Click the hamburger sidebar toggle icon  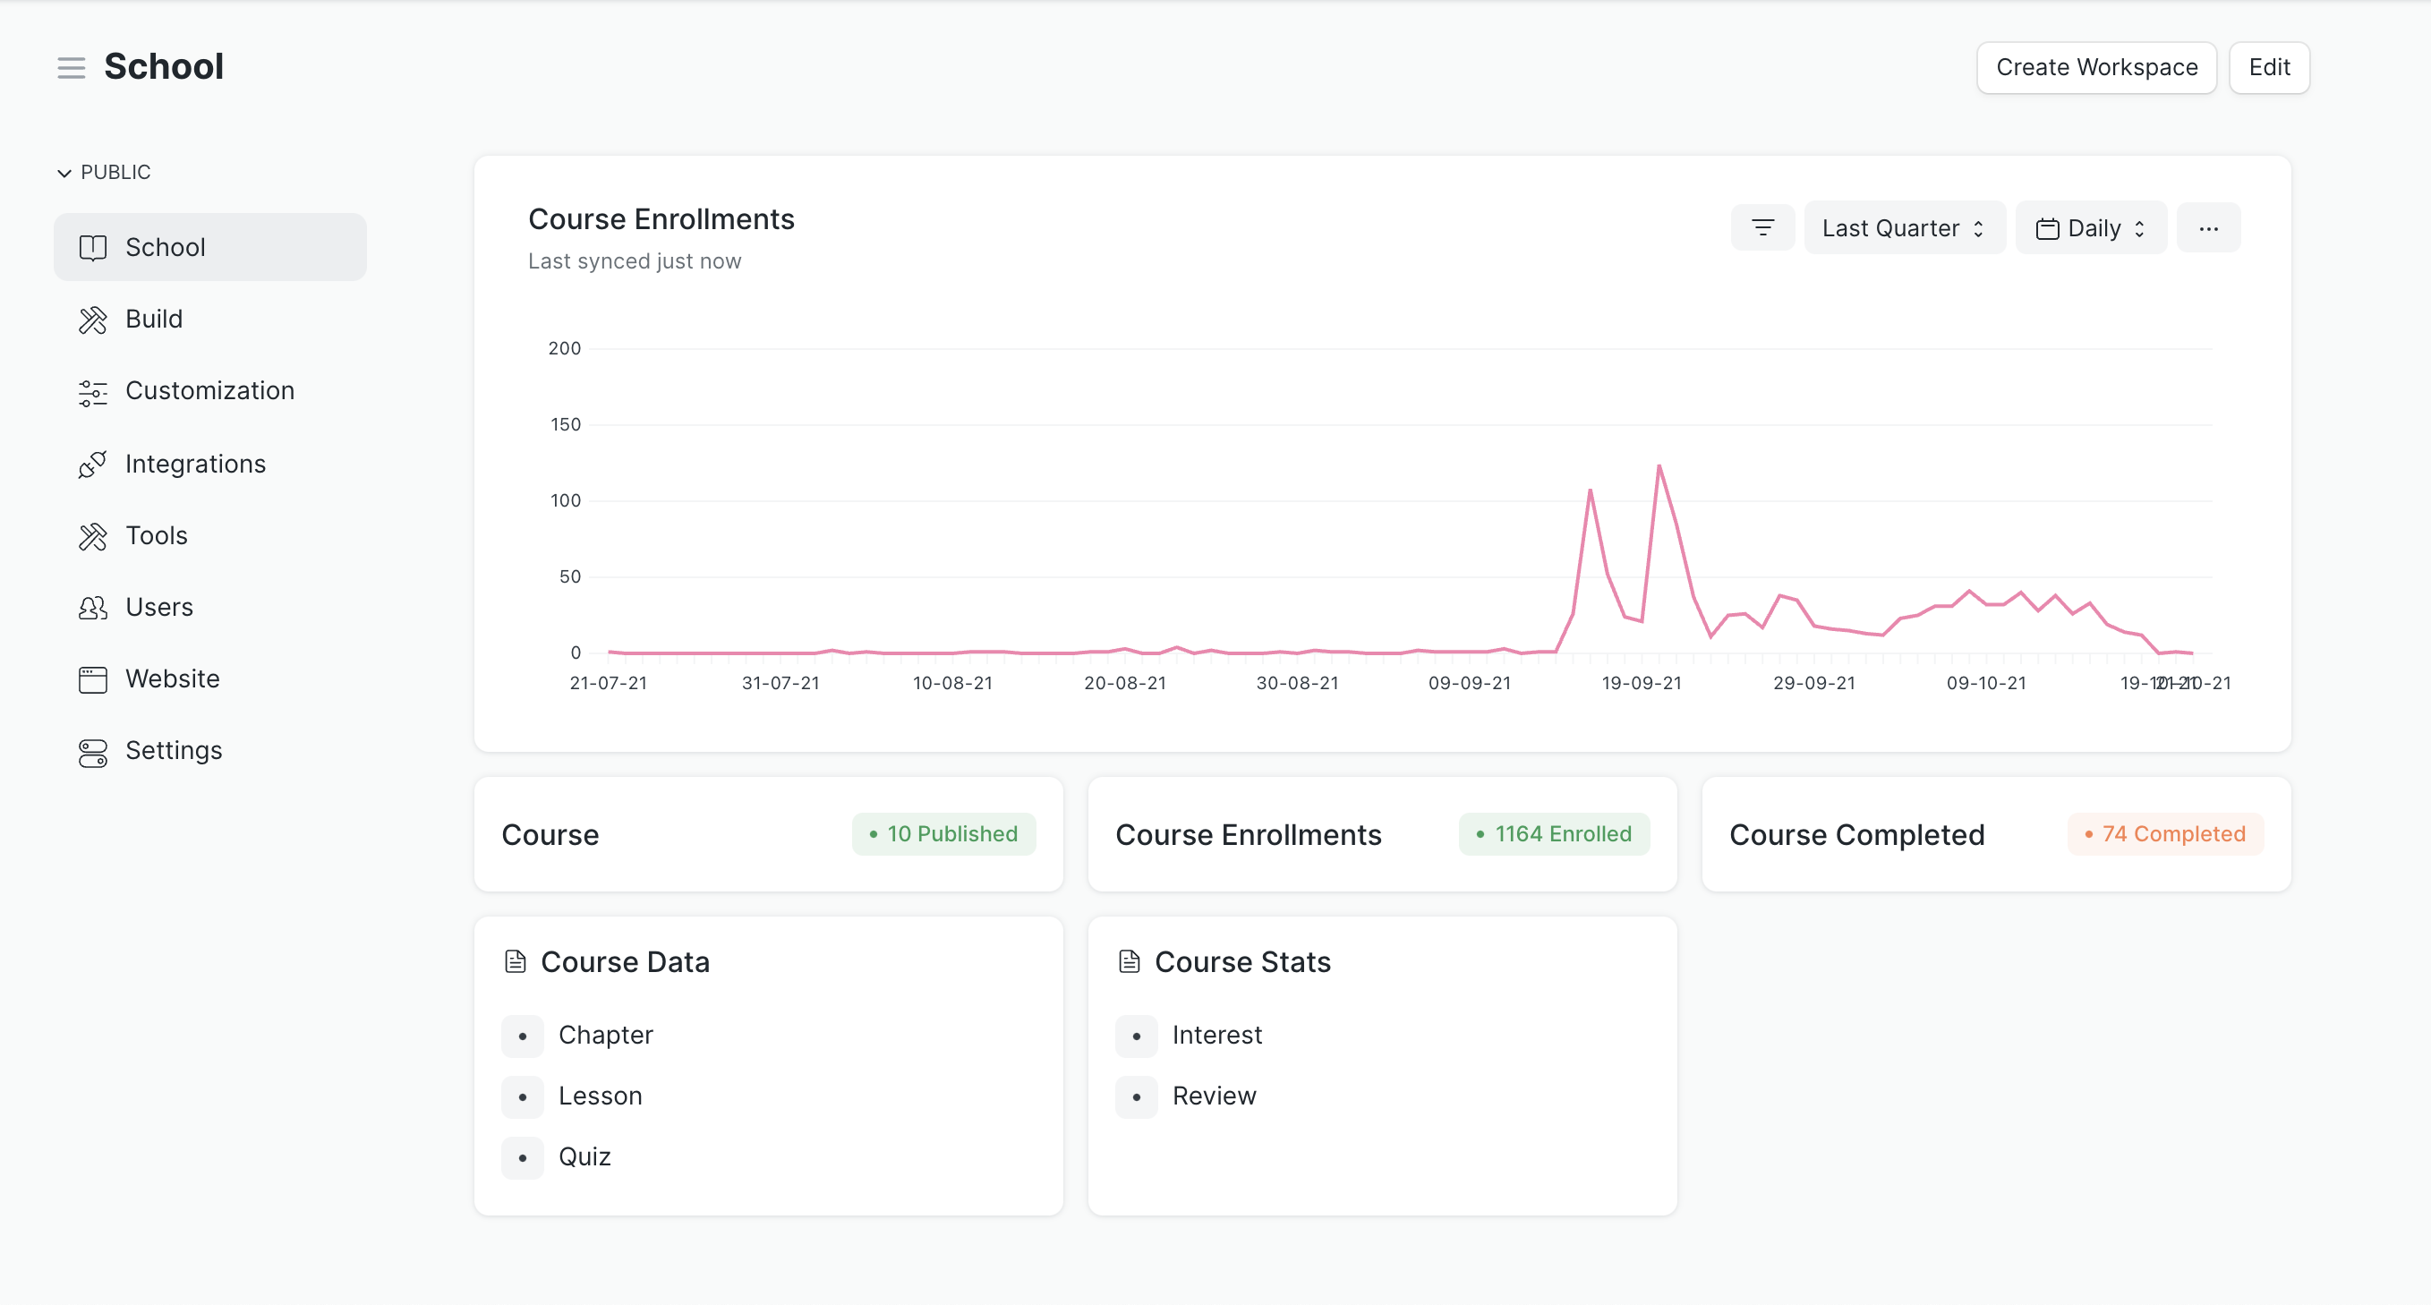pos(71,68)
